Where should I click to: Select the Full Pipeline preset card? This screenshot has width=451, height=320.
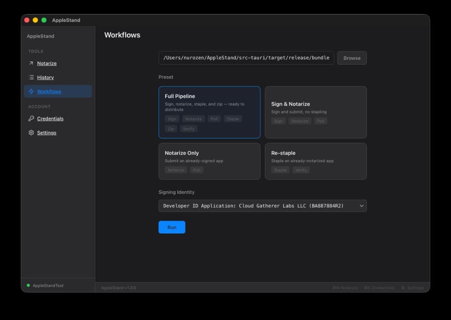(209, 112)
